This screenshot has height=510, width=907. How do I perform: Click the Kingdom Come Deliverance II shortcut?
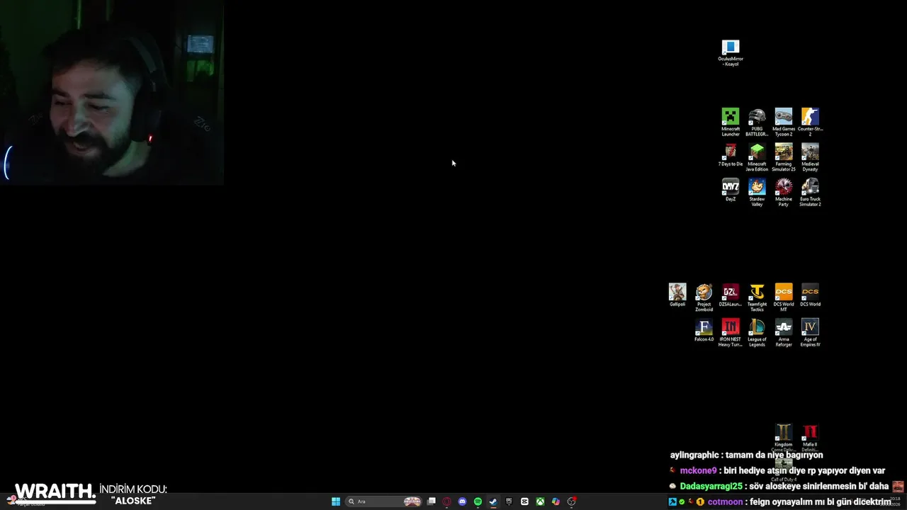784,438
